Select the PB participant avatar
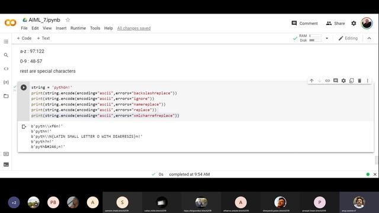379x213 pixels. click(53, 202)
